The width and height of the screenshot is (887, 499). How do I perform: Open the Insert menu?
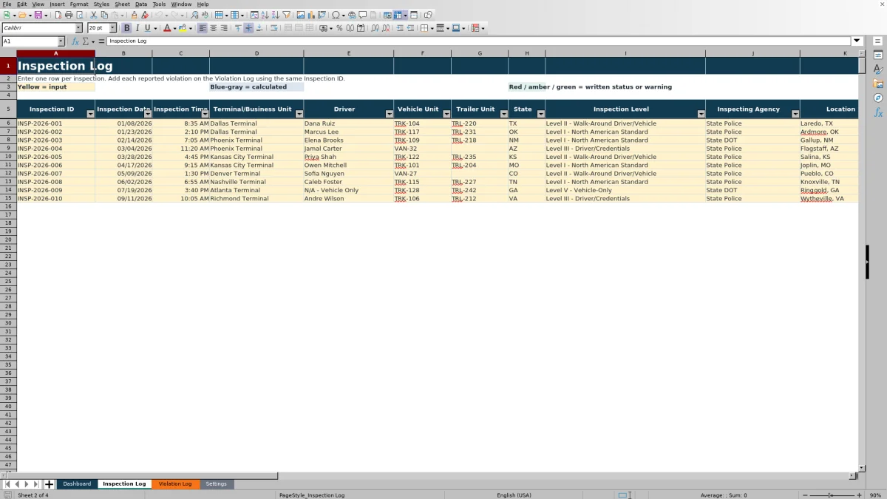tap(57, 4)
